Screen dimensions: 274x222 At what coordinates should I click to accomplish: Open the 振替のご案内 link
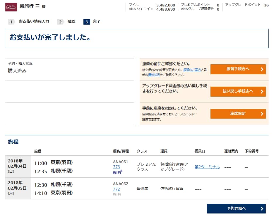coord(192,70)
